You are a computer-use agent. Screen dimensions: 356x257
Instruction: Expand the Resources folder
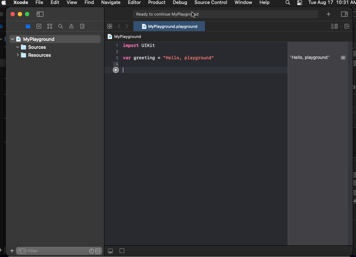[x=17, y=55]
